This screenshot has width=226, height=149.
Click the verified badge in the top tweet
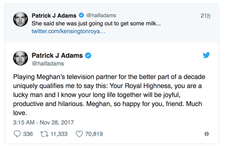point(81,15)
